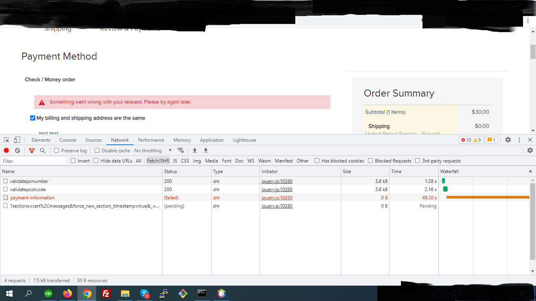Stop recording network log
This screenshot has height=301, width=536.
point(6,151)
